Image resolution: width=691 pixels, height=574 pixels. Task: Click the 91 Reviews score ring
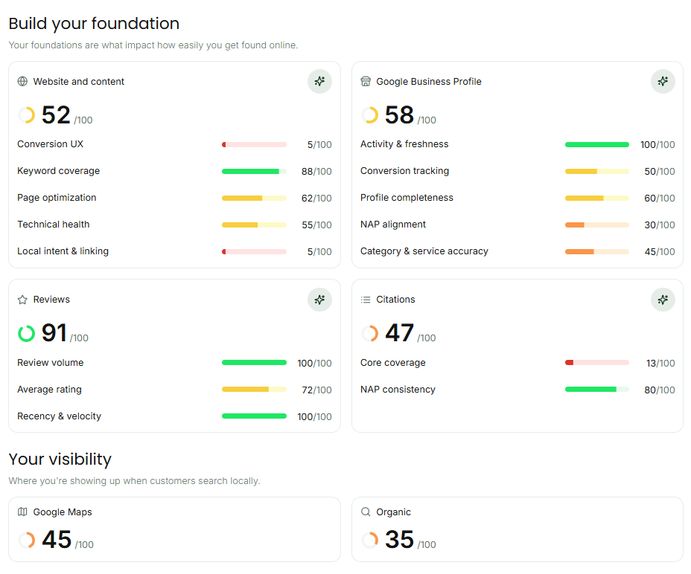click(x=27, y=333)
